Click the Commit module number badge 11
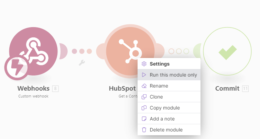The height and width of the screenshot is (139, 260). (245, 89)
